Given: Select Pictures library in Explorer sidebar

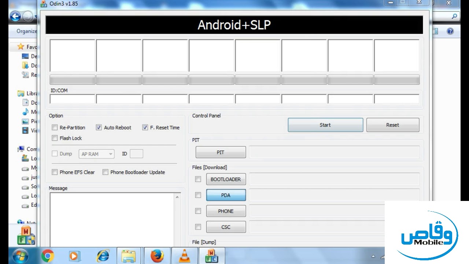Looking at the screenshot, I should pyautogui.click(x=29, y=121).
